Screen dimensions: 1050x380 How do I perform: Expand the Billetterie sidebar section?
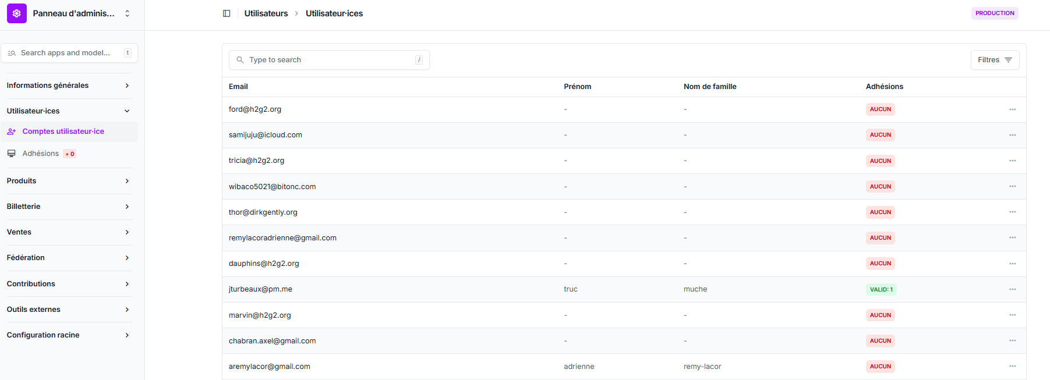pyautogui.click(x=127, y=207)
